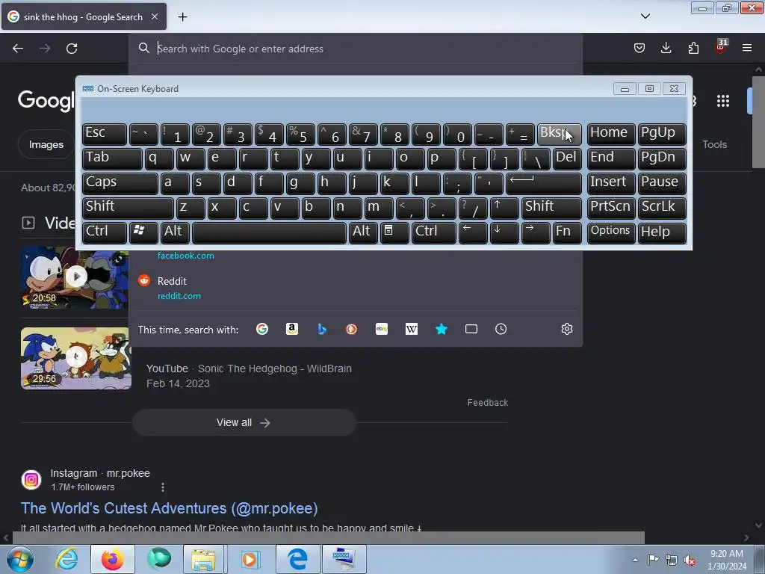
Task: Open search settings gear icon
Action: point(566,329)
